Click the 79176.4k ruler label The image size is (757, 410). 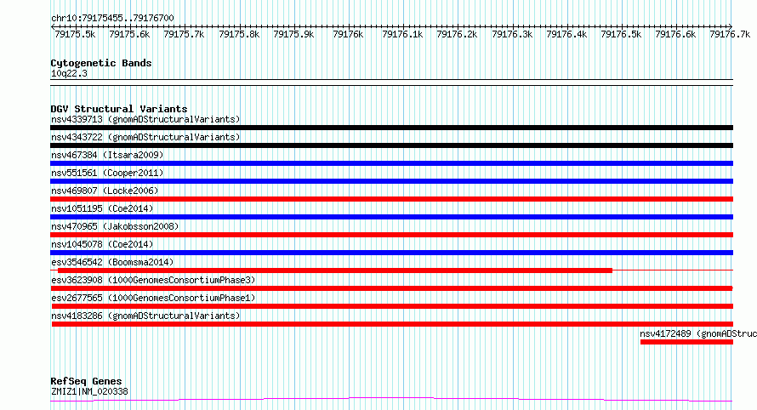(x=566, y=34)
